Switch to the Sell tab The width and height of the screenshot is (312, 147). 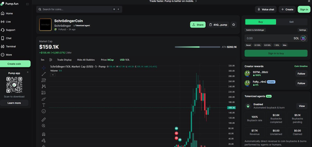point(291,22)
